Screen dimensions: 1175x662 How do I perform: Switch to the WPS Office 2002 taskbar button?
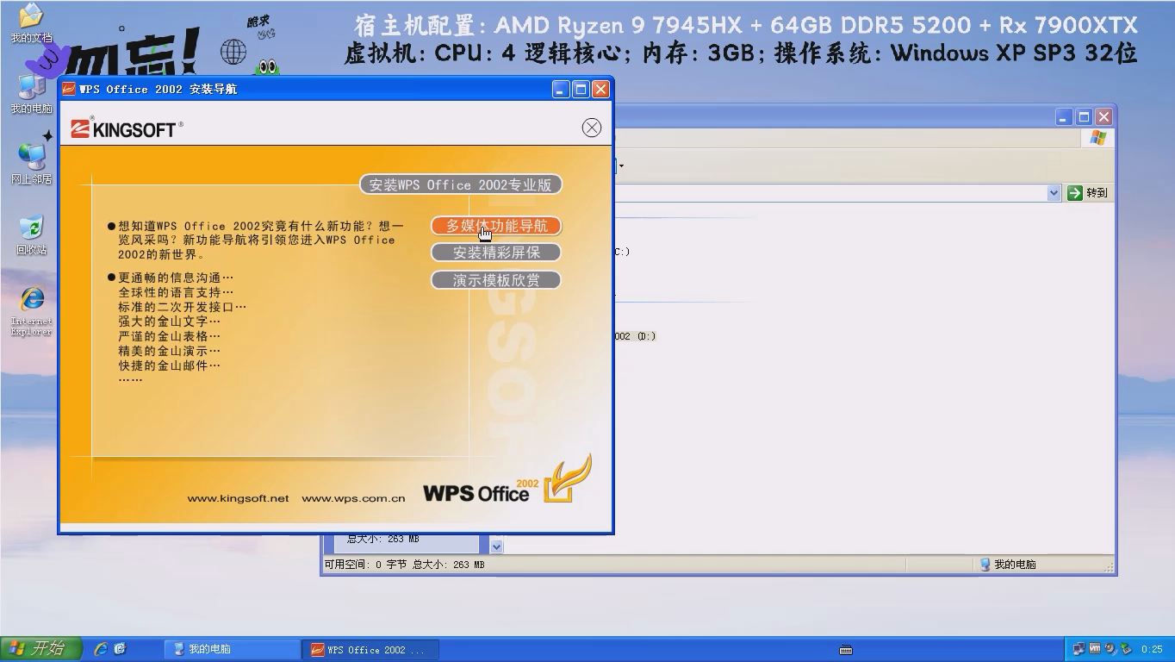[370, 649]
